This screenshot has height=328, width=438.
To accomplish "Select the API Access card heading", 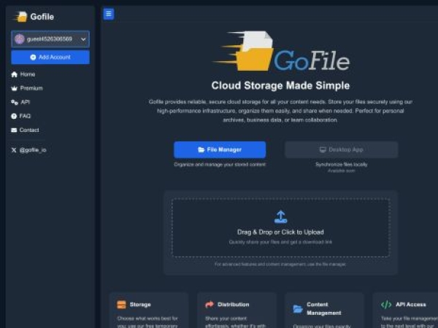I will click(x=410, y=305).
